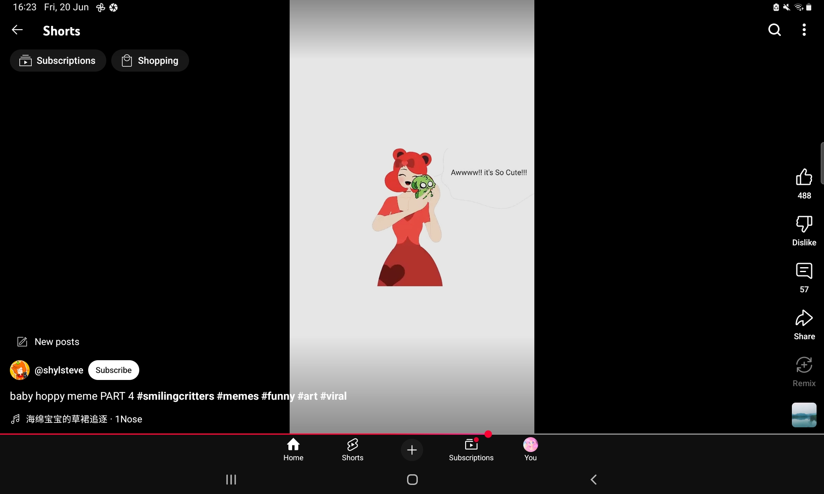Open the @shylsteve channel name
Screen dimensions: 824x494
click(x=59, y=370)
